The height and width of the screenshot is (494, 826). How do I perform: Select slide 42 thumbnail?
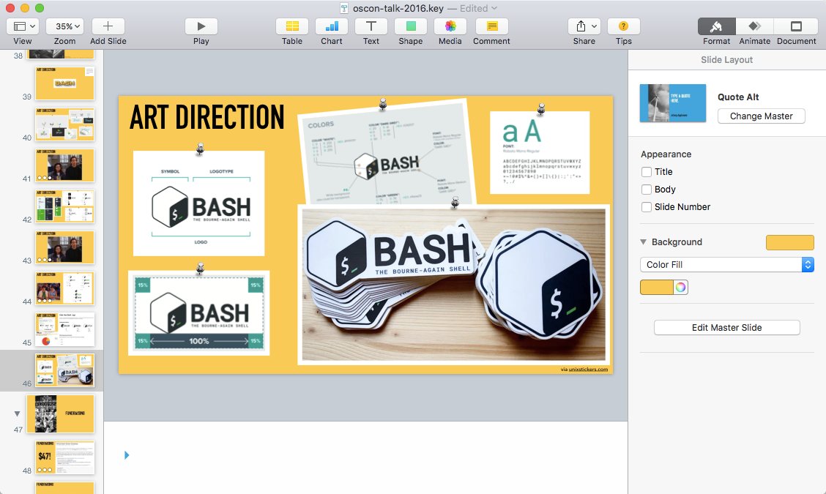(64, 206)
